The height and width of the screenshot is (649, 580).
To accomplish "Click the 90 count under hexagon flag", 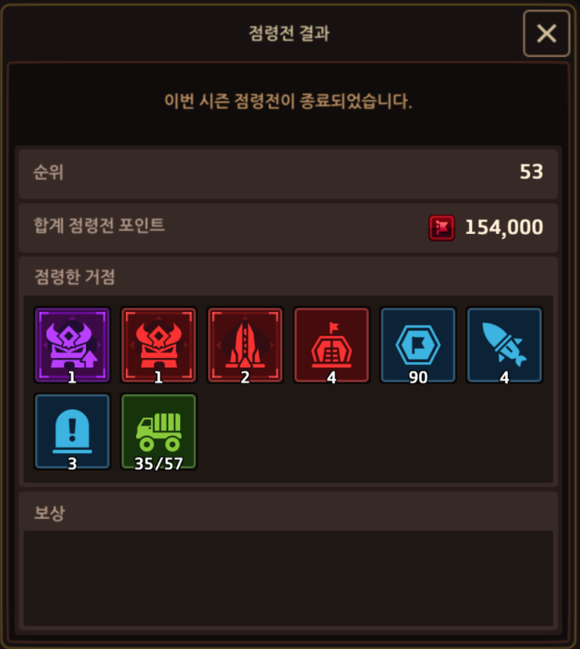I will (418, 378).
